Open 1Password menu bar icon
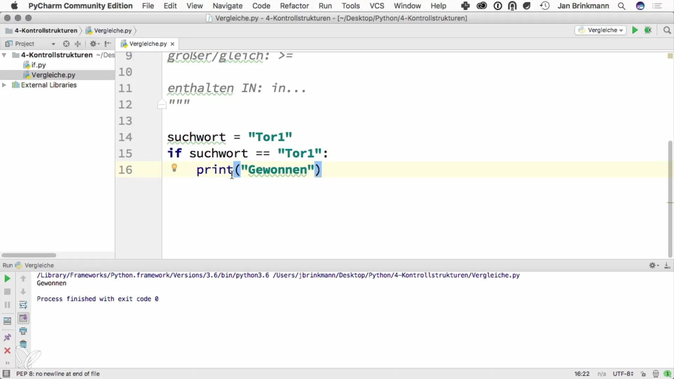The width and height of the screenshot is (674, 379). [498, 6]
